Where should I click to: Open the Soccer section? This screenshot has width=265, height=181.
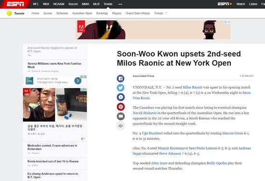click(x=73, y=4)
